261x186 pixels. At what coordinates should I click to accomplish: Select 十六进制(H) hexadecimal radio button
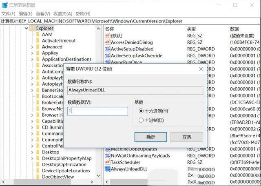coord(141,111)
